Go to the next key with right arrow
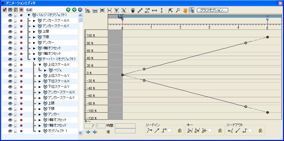This screenshot has width=284, height=141. pyautogui.click(x=95, y=132)
